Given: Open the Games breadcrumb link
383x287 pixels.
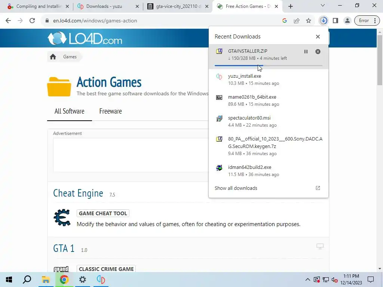Looking at the screenshot, I should [70, 57].
